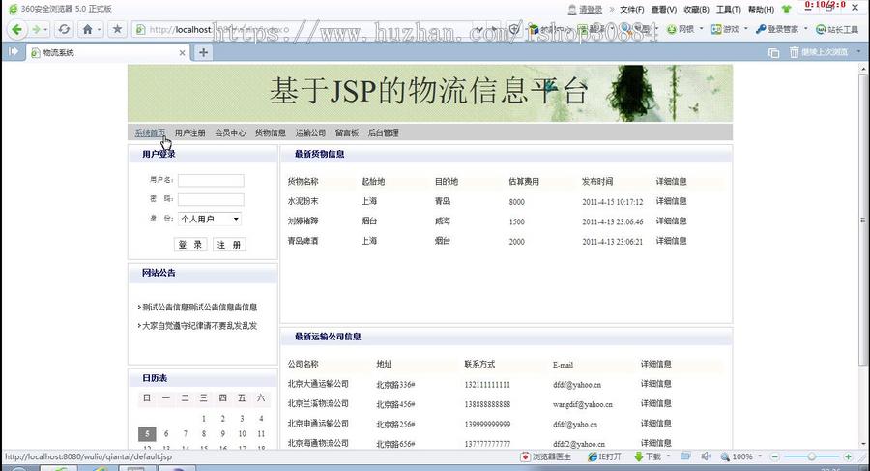
Task: Open the 工具(T) menu
Action: (x=729, y=10)
